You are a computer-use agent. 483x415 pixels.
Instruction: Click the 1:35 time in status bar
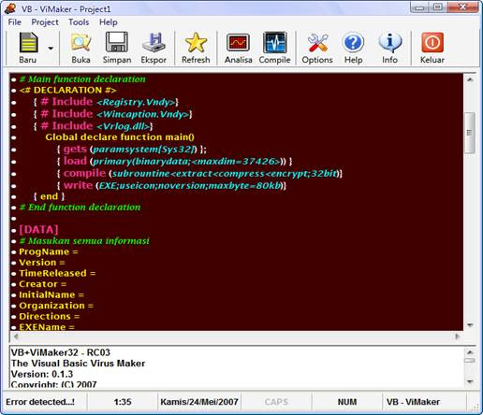(123, 402)
